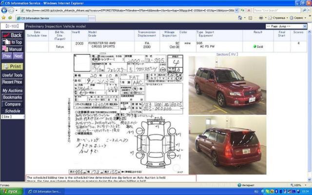Click the rear-view red Forester photo
The height and width of the screenshot is (195, 312).
point(228,145)
